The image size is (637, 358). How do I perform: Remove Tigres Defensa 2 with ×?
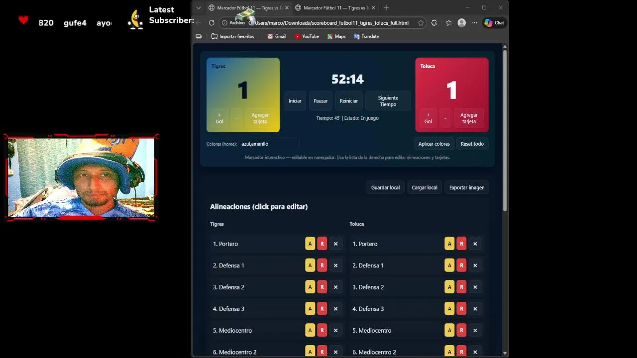click(335, 287)
